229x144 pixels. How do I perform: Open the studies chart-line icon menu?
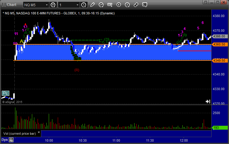(101, 5)
